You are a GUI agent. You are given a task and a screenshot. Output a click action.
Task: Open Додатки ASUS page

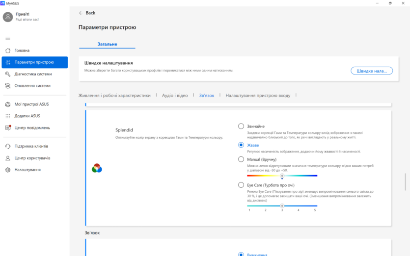coord(34,116)
